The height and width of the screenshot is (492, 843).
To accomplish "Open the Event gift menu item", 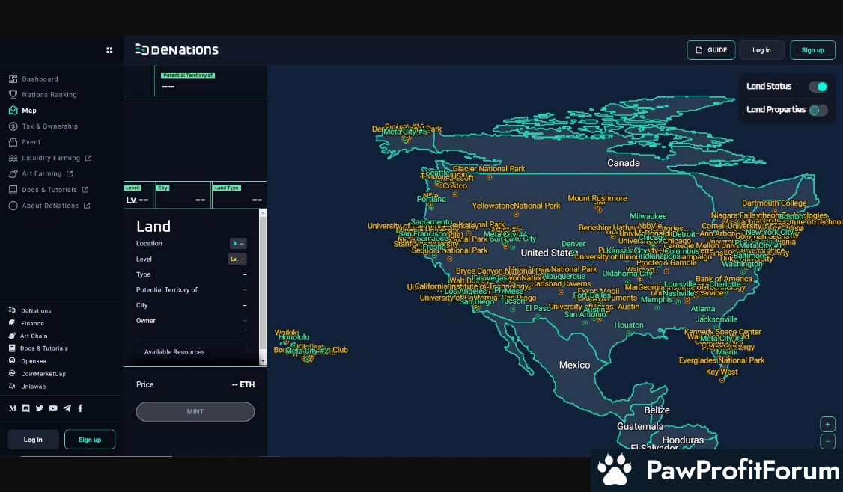I will tap(25, 142).
